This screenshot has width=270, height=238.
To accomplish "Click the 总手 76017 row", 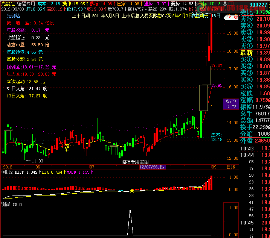I will point(255,114).
